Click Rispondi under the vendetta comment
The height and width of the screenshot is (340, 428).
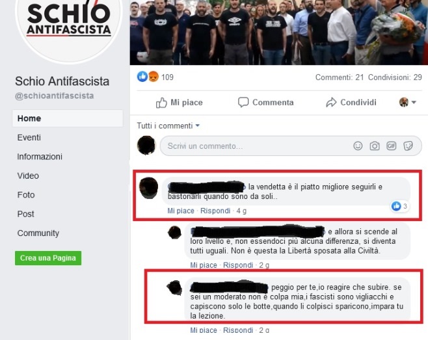(215, 211)
